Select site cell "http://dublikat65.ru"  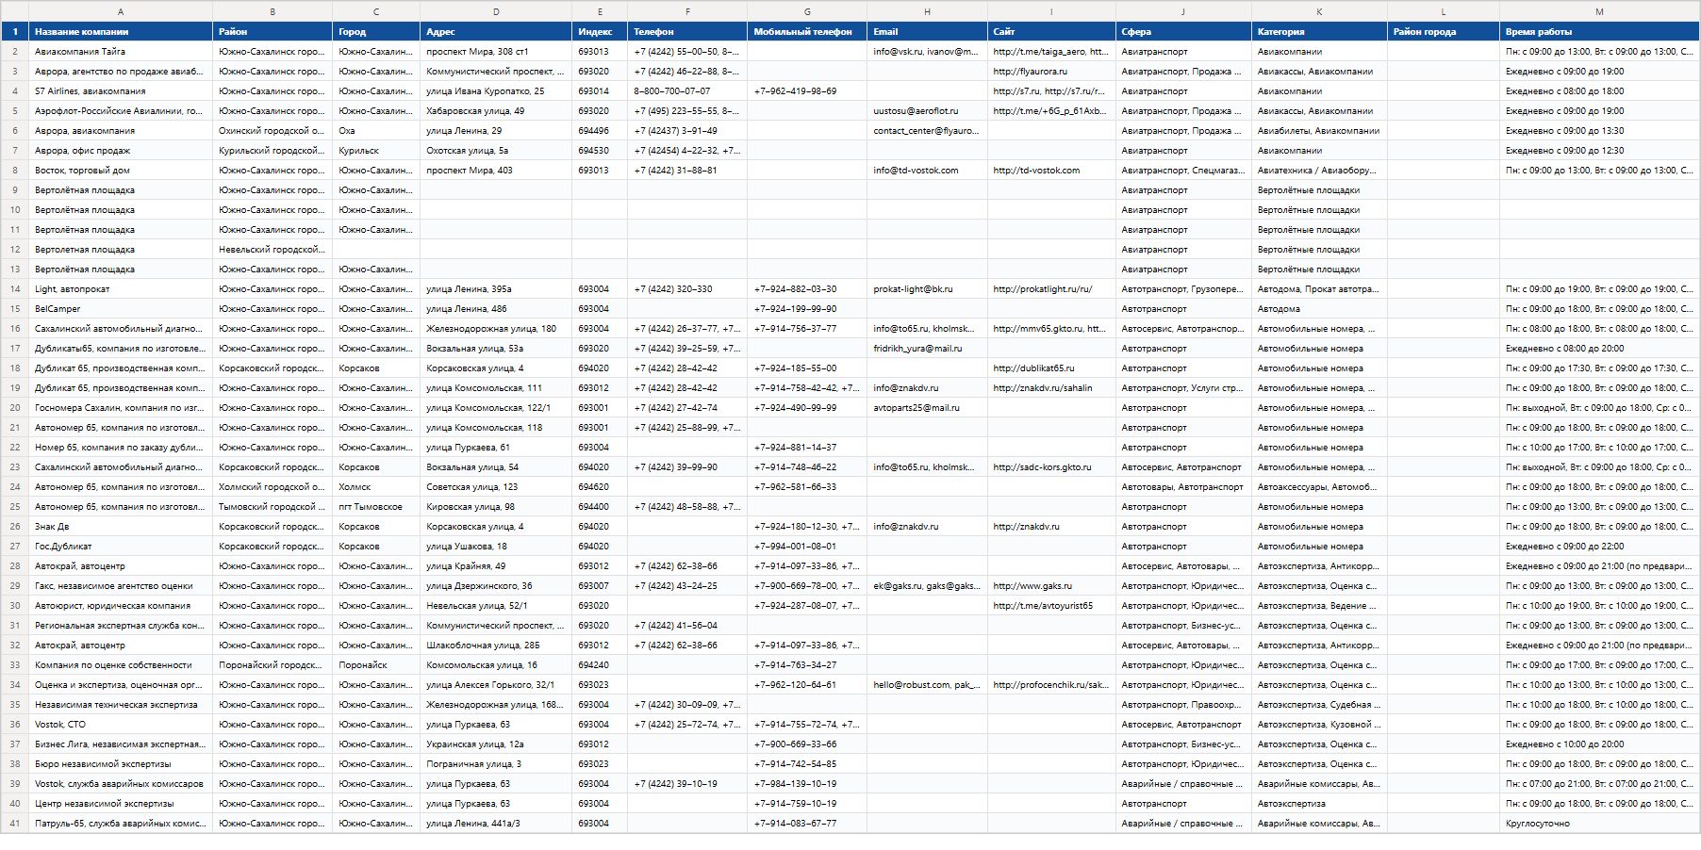pos(1051,368)
